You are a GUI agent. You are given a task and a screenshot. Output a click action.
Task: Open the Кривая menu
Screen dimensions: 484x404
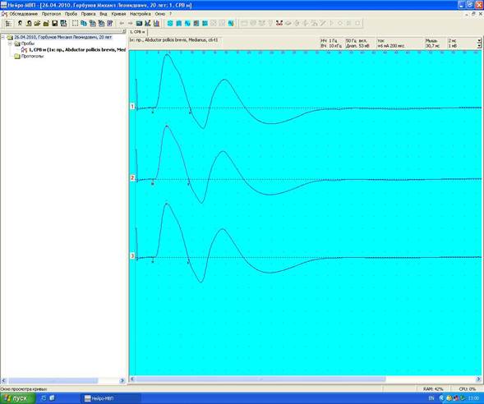[118, 14]
